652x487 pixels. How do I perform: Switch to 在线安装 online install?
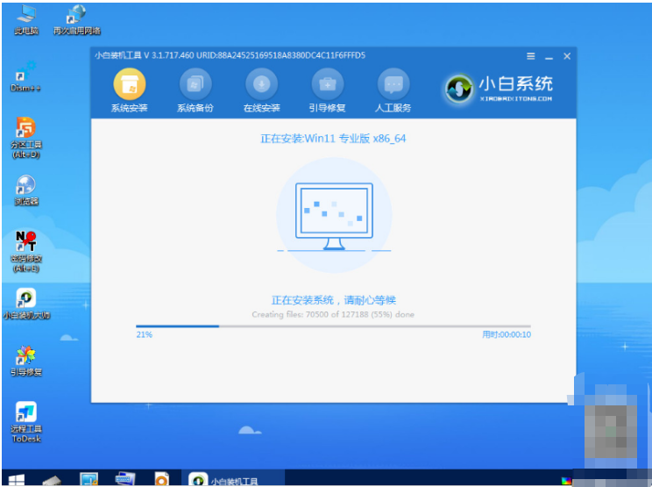tap(261, 90)
